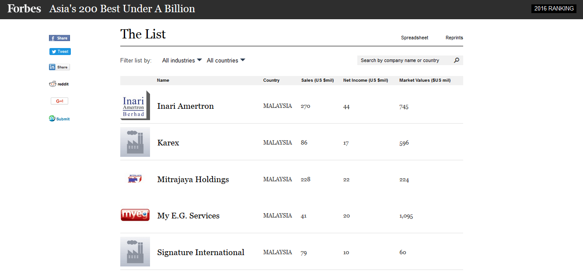Click Karex market value 596
Viewport: 583px width, 280px height.
[404, 143]
